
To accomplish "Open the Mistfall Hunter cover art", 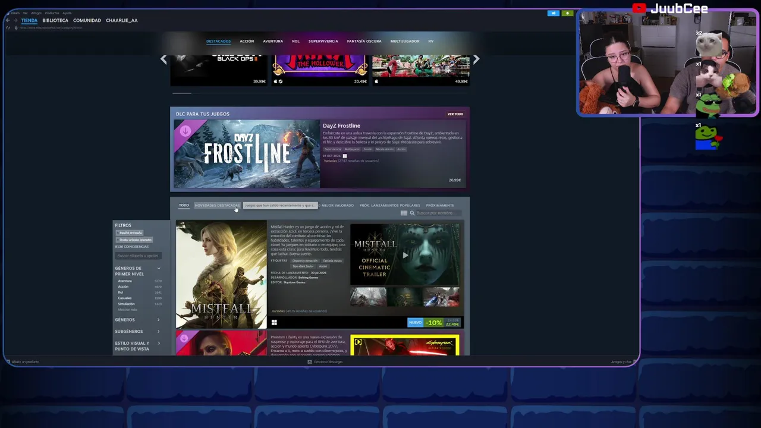I will [x=221, y=275].
